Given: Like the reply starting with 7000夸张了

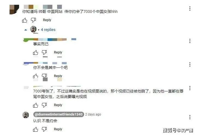Looking at the screenshot, I should [36, 105].
